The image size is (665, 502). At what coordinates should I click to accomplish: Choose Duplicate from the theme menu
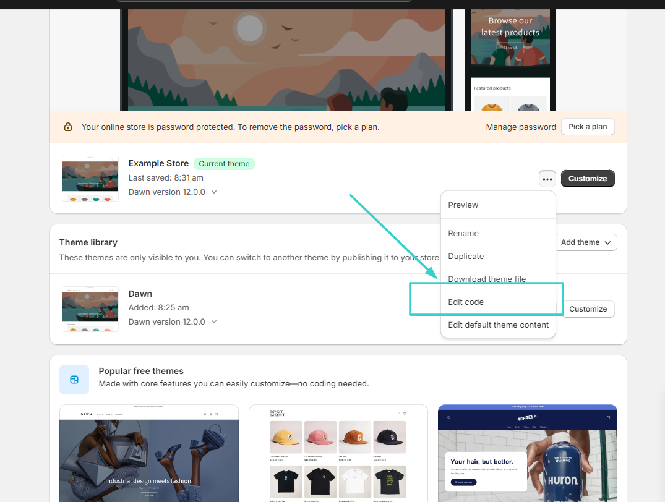pos(466,256)
